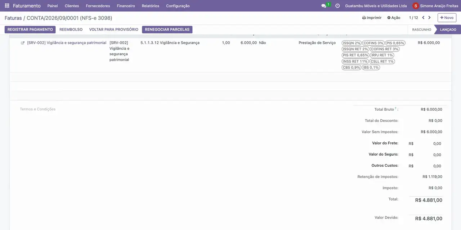Create a new record with Novo
461x230 pixels.
[447, 18]
